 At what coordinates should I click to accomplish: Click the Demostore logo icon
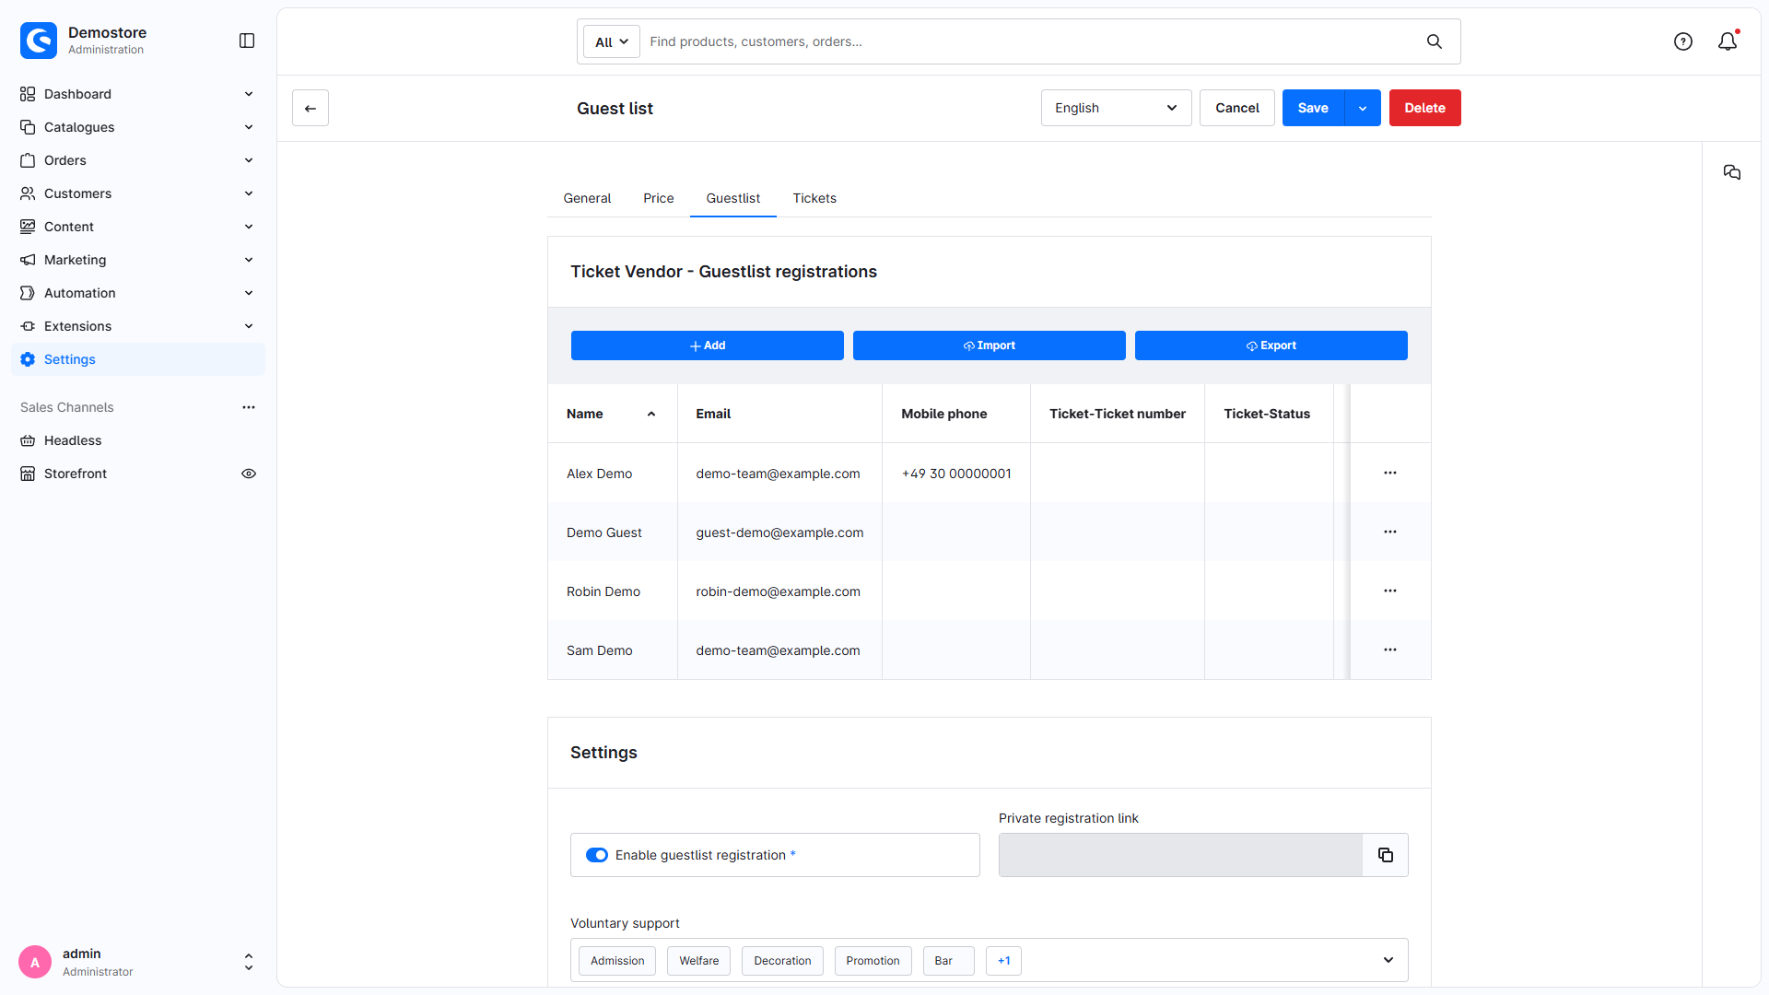39,41
